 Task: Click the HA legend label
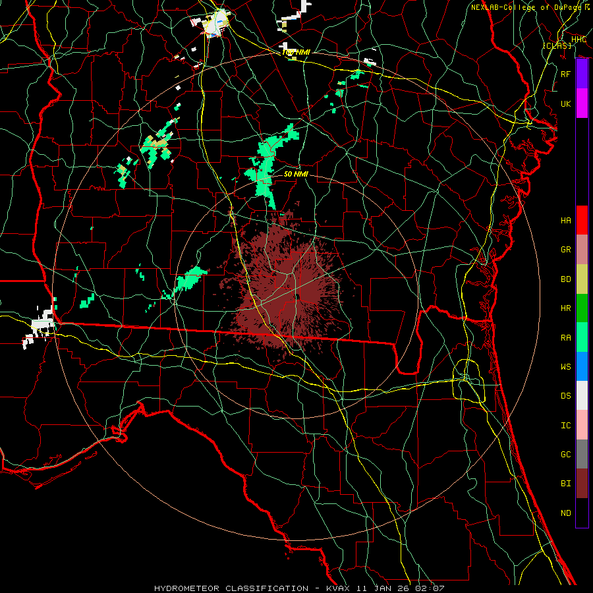(x=566, y=220)
